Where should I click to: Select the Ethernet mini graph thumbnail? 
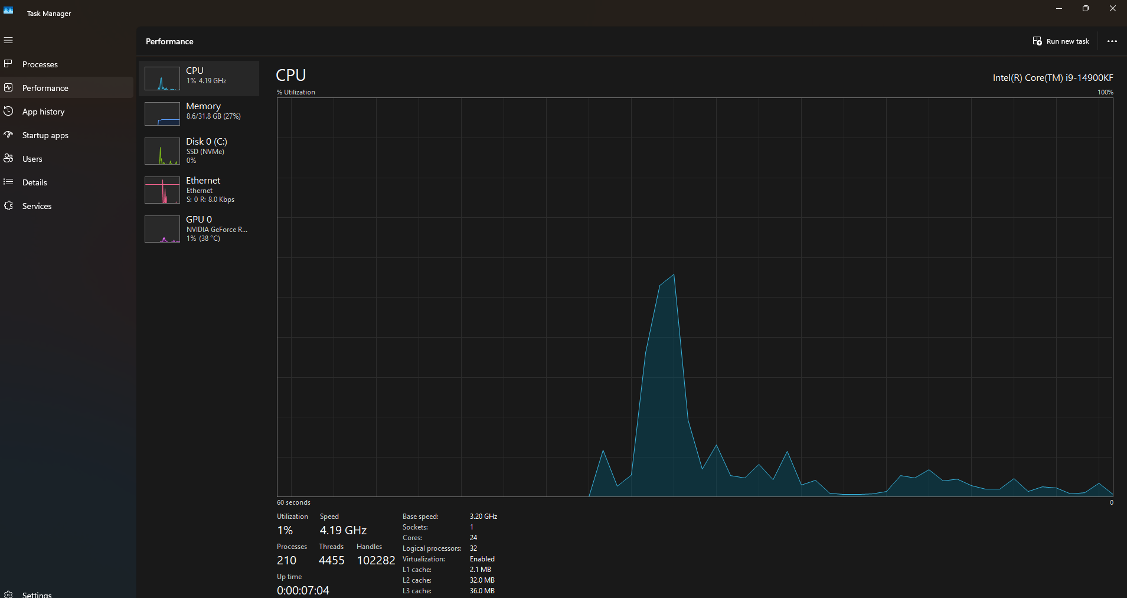point(162,190)
